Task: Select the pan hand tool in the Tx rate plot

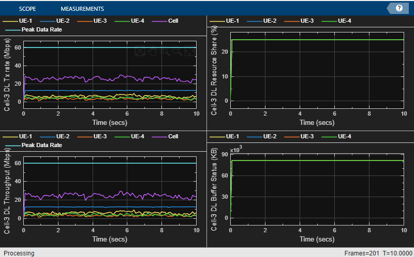Action: click(152, 51)
